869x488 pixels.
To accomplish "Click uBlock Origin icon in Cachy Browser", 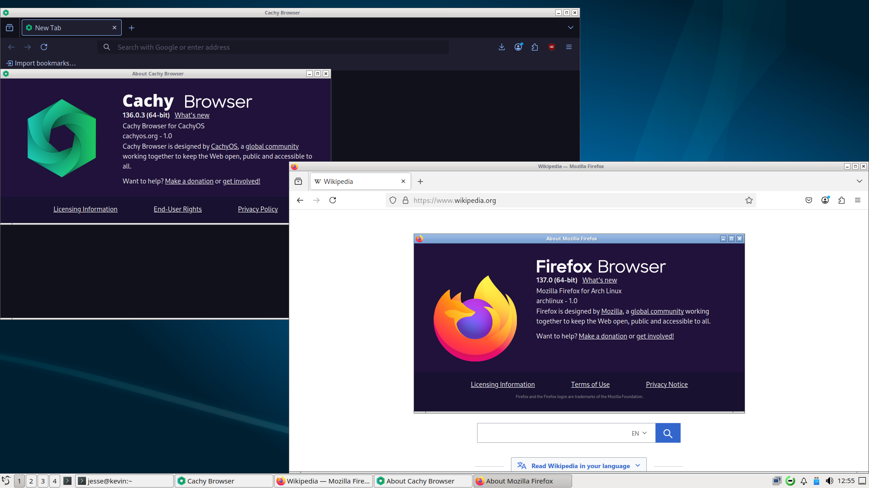I will coord(551,47).
